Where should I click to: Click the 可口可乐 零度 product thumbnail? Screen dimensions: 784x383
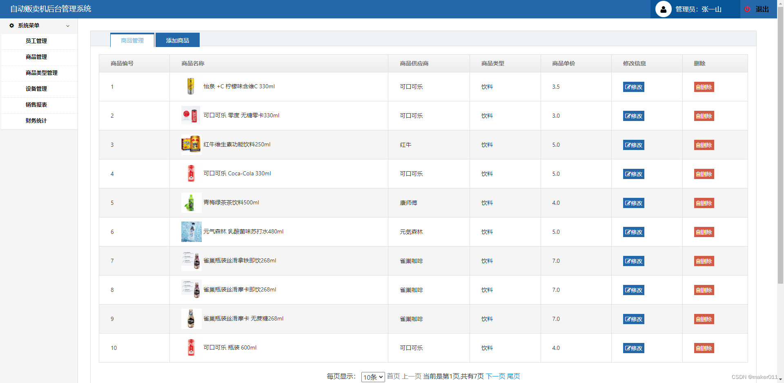tap(191, 116)
